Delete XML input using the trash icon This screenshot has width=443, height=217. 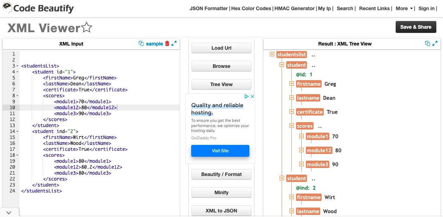coord(167,44)
